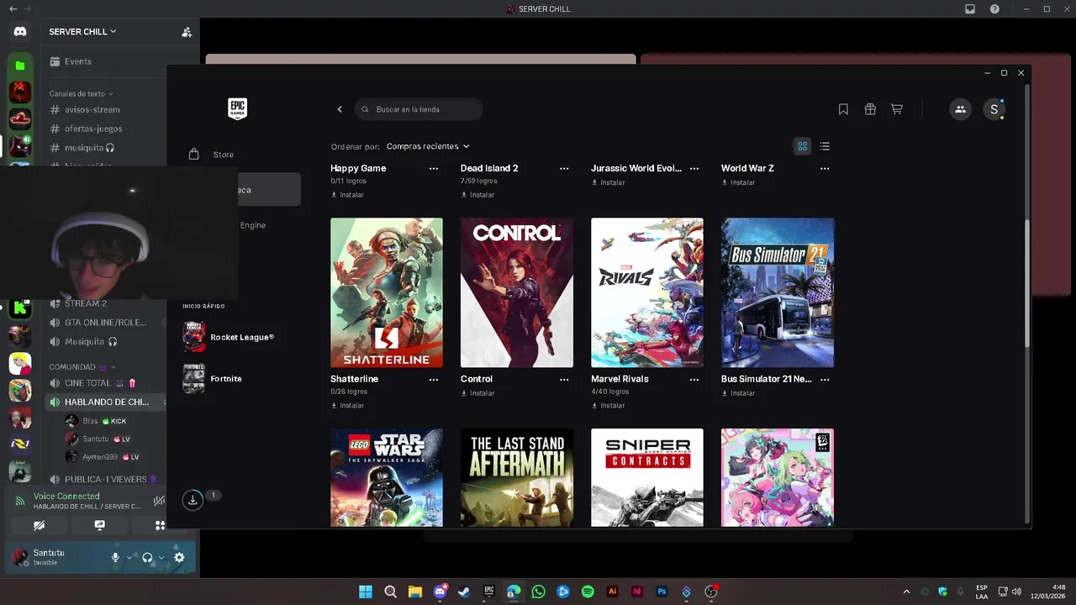The height and width of the screenshot is (605, 1076).
Task: Toggle Discord headphones deafen
Action: tap(147, 557)
